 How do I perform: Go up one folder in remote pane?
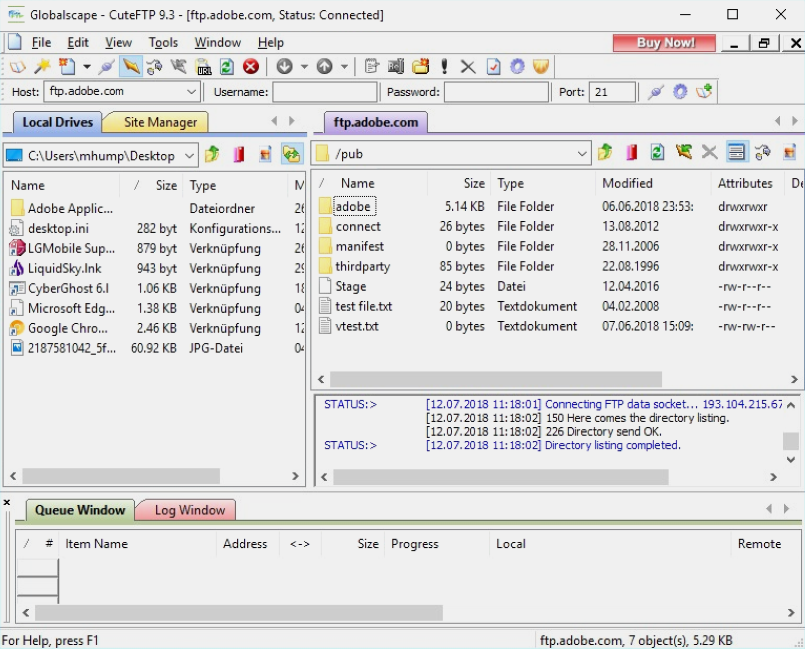[x=605, y=153]
